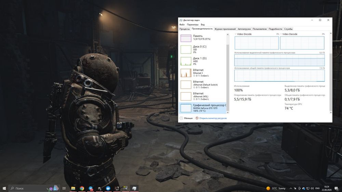The image size is (342, 192).
Task: Open the volume control in system tray
Action: [312, 188]
